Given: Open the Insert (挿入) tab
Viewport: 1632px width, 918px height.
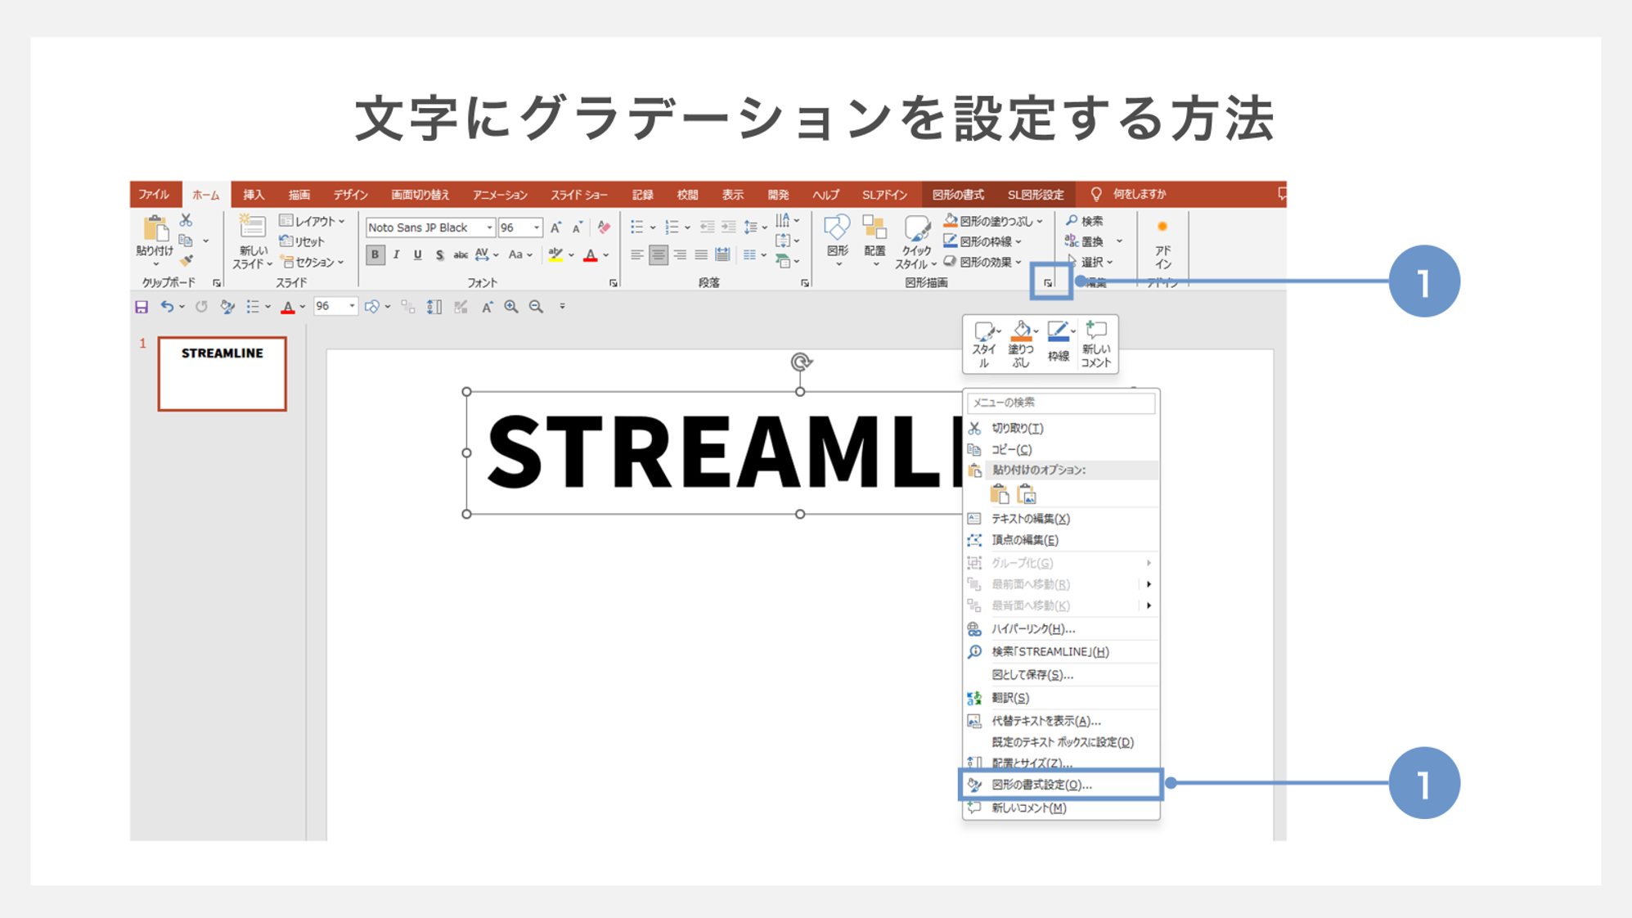Looking at the screenshot, I should click(x=254, y=195).
